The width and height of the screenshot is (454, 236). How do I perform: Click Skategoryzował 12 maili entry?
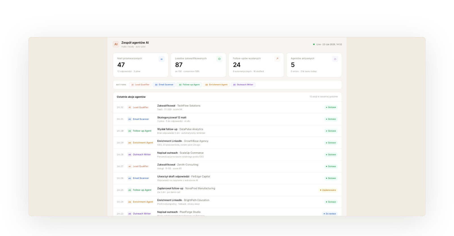[172, 117]
